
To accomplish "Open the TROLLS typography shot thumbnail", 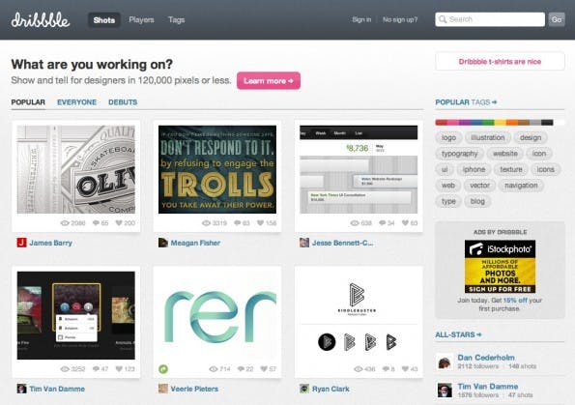I will (x=217, y=169).
